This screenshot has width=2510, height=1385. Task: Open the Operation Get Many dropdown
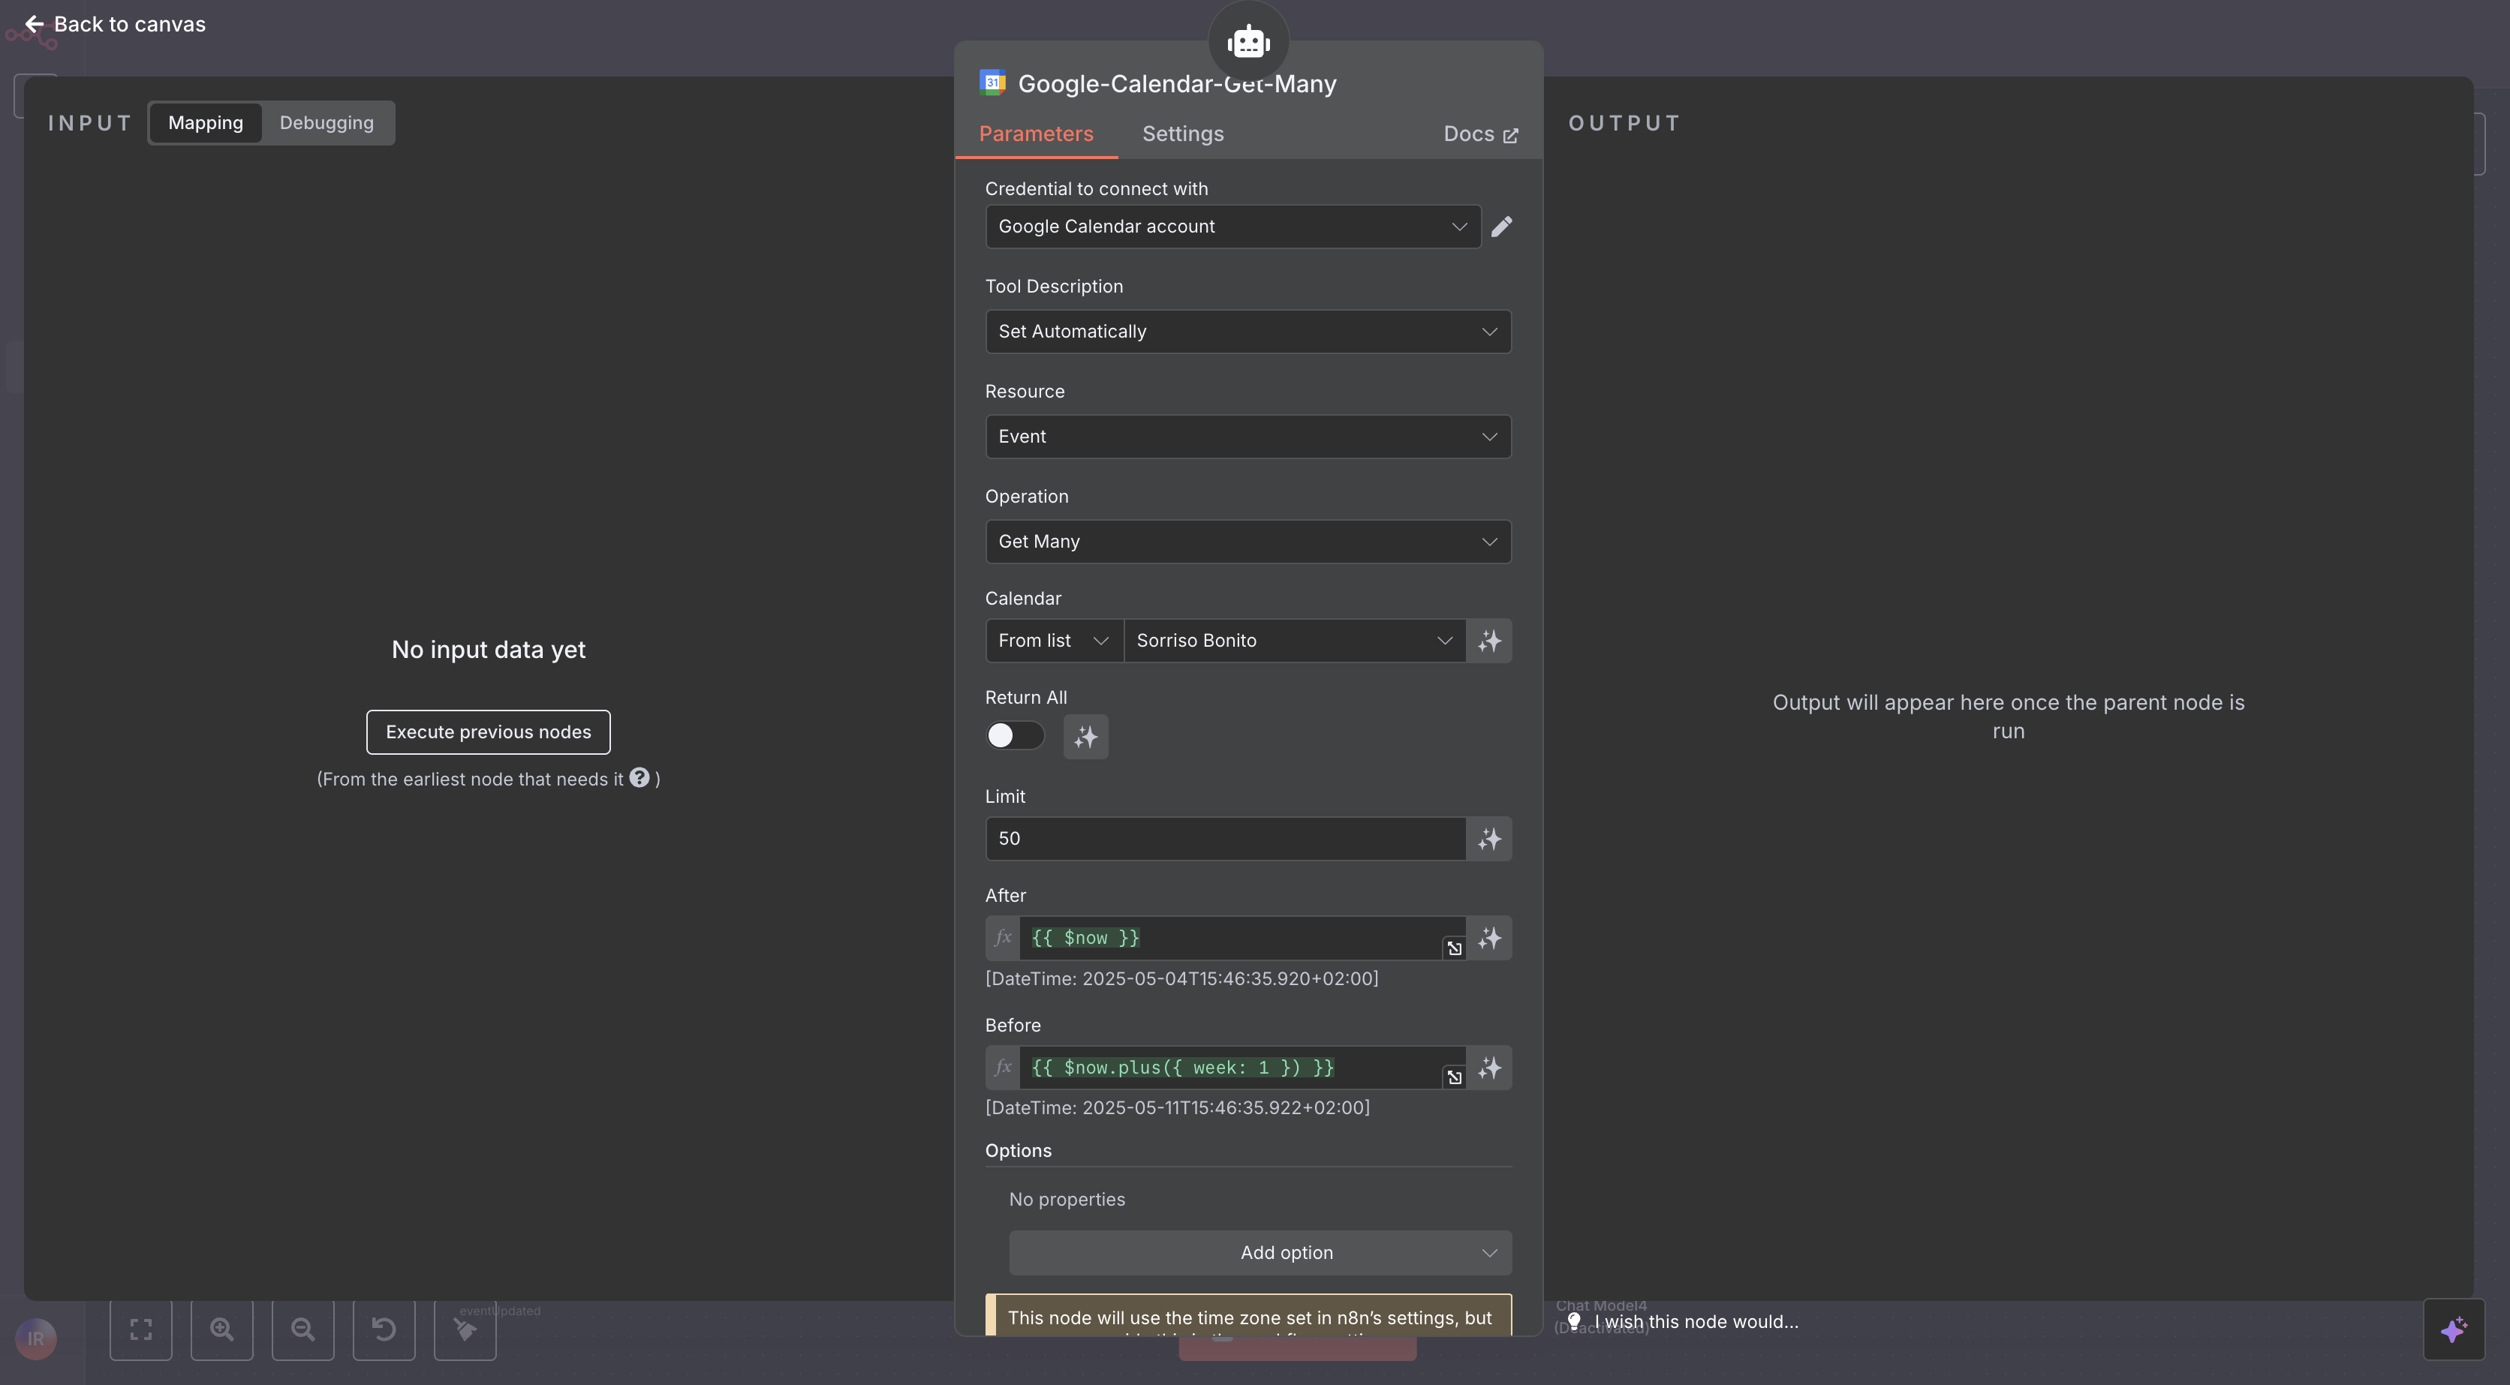(1248, 542)
